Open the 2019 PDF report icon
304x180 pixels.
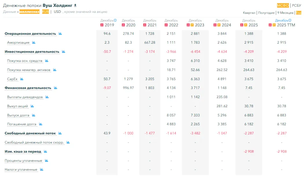(x=102, y=25)
